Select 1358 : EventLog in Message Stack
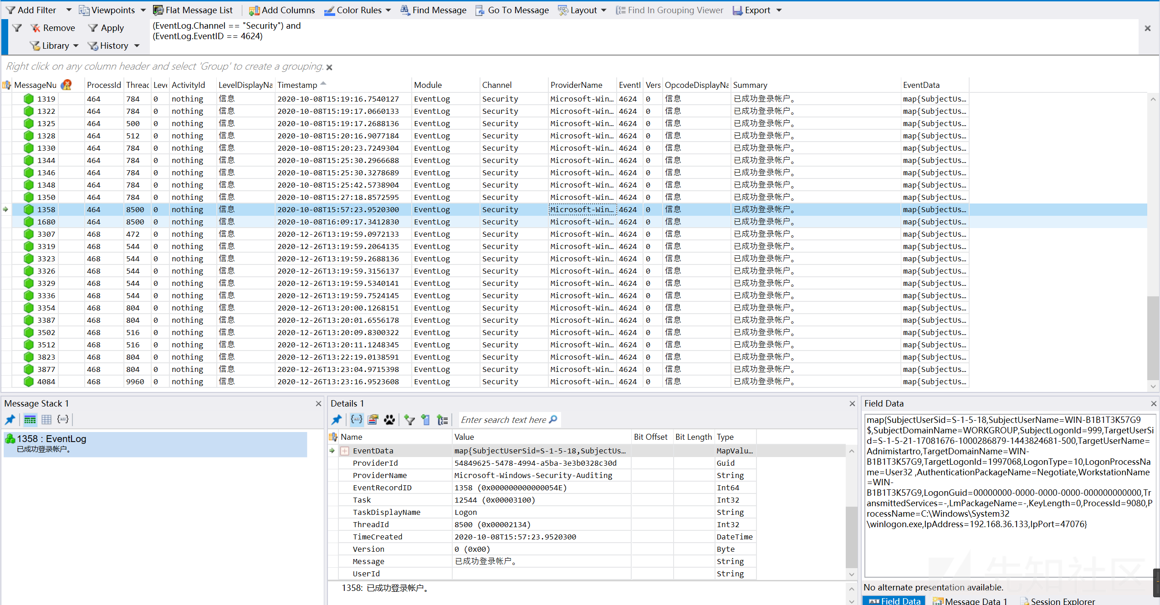1160x605 pixels. coord(155,444)
